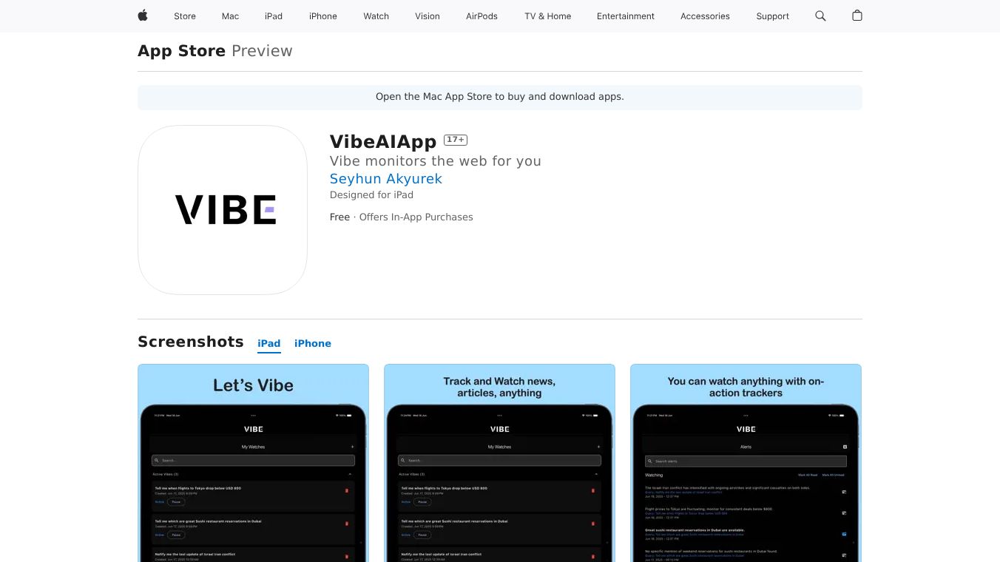The width and height of the screenshot is (1000, 562).
Task: Click the "Designed for iPad" text
Action: tap(371, 195)
